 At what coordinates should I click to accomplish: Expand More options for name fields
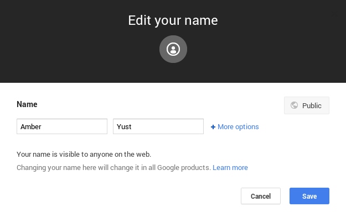point(235,127)
